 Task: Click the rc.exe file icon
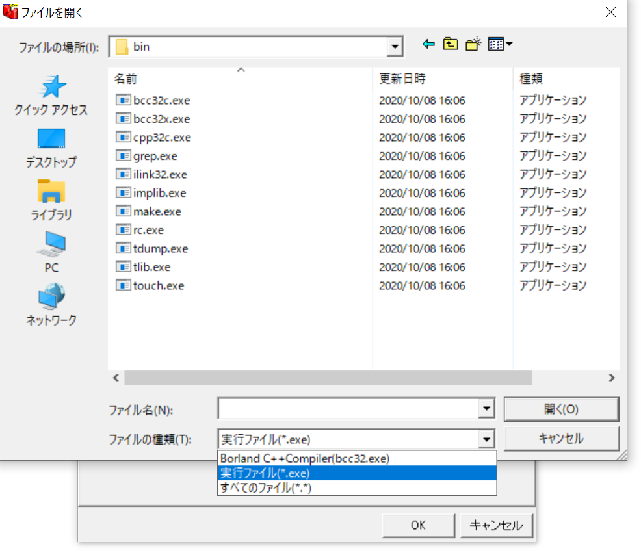point(123,229)
